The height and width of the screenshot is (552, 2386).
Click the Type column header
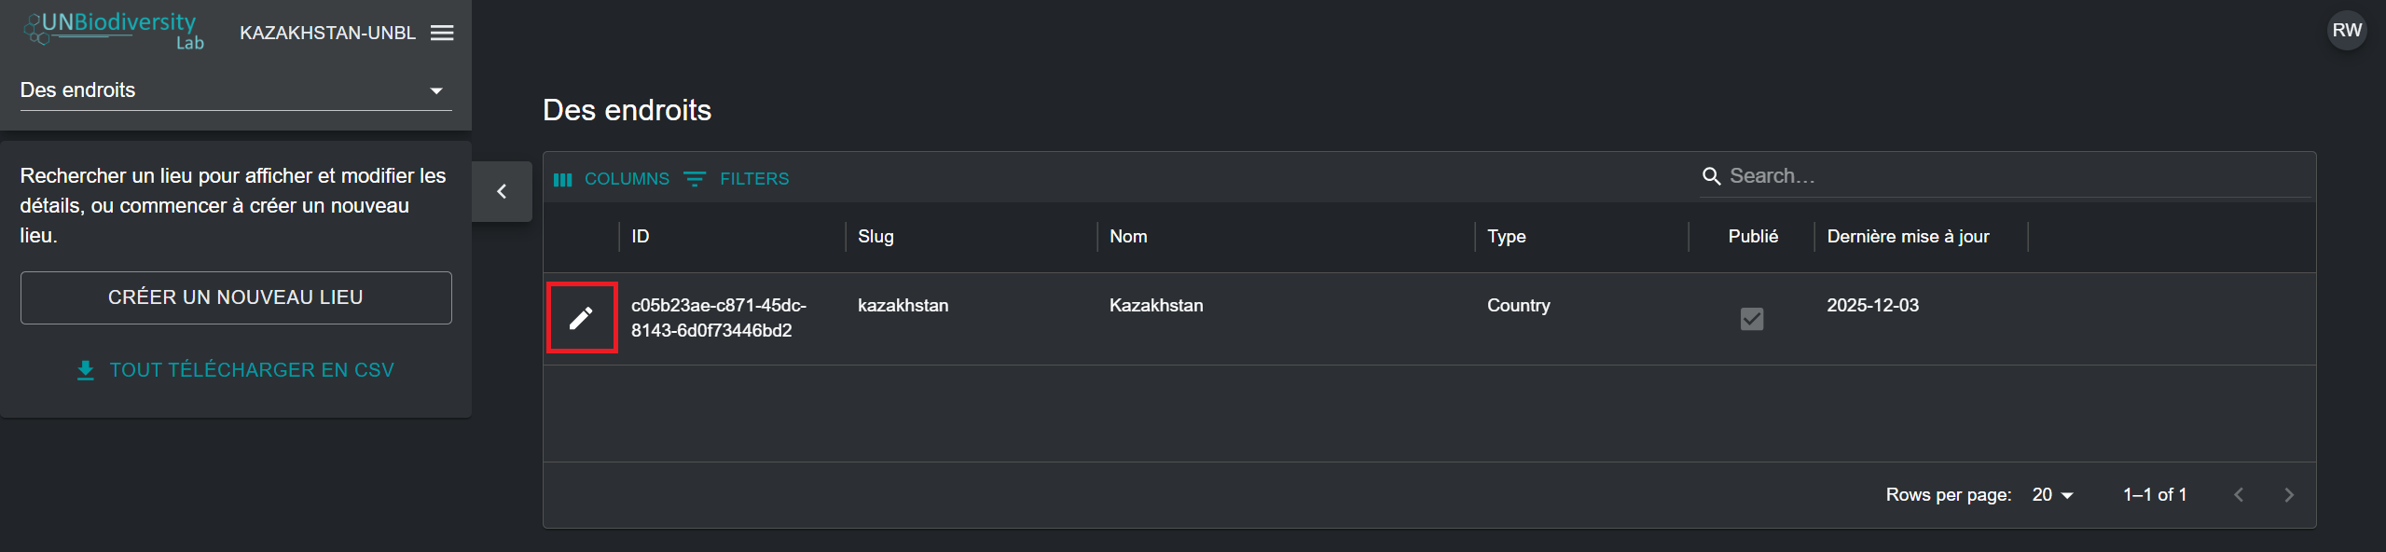pos(1506,237)
